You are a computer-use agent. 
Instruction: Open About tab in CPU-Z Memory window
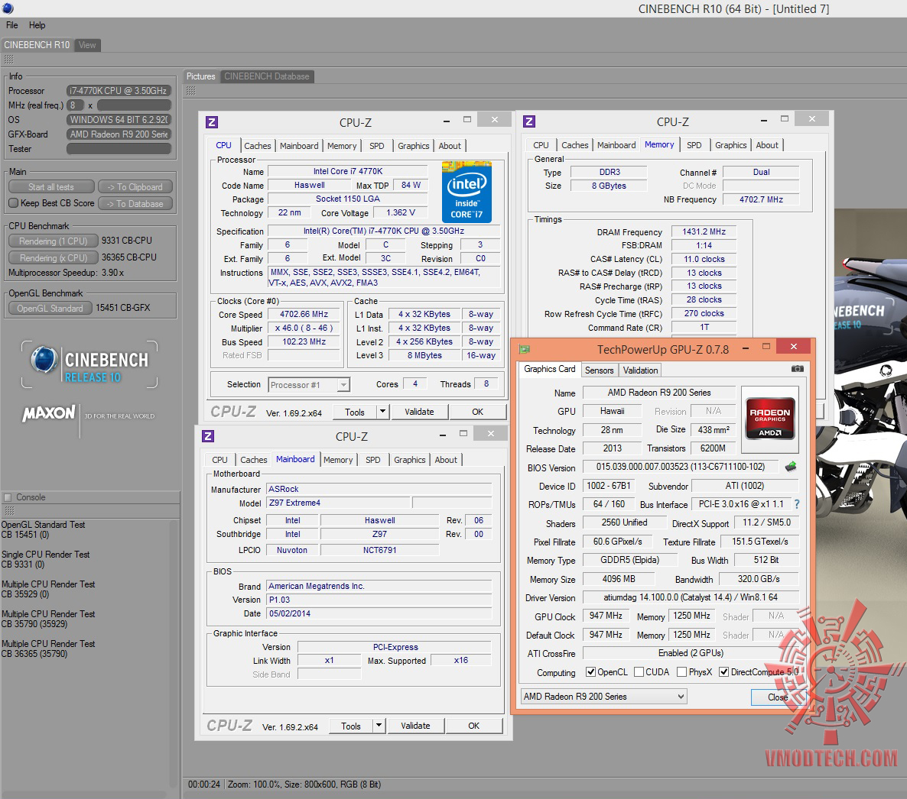pos(767,145)
